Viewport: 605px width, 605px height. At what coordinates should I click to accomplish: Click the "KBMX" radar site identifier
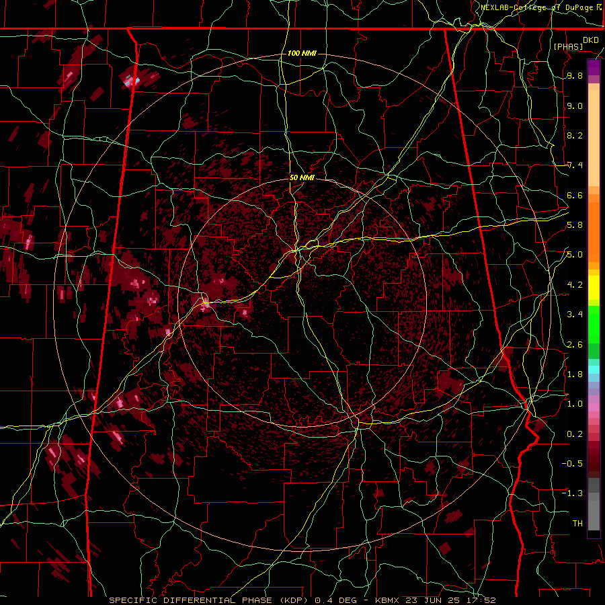(x=387, y=600)
